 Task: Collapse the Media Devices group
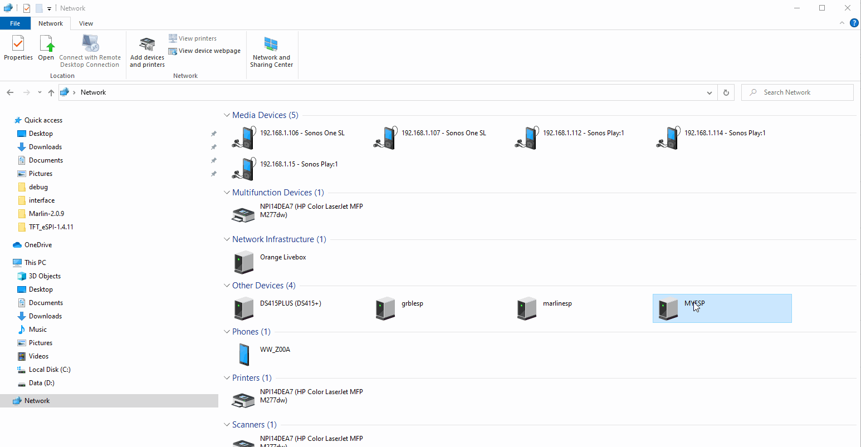click(227, 115)
